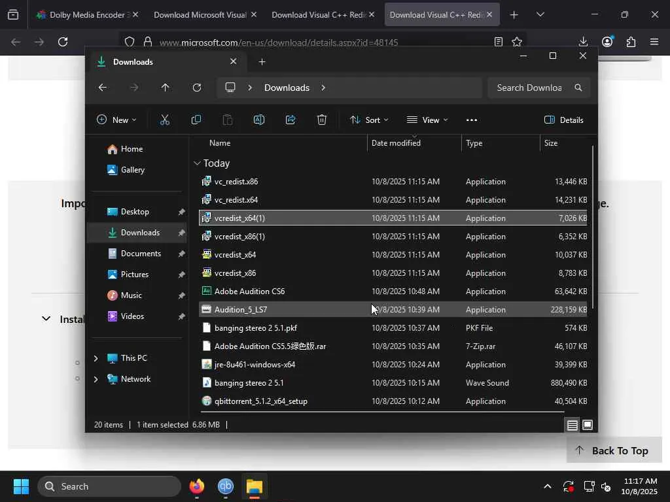Toggle Firefox reader view icon

[498, 42]
